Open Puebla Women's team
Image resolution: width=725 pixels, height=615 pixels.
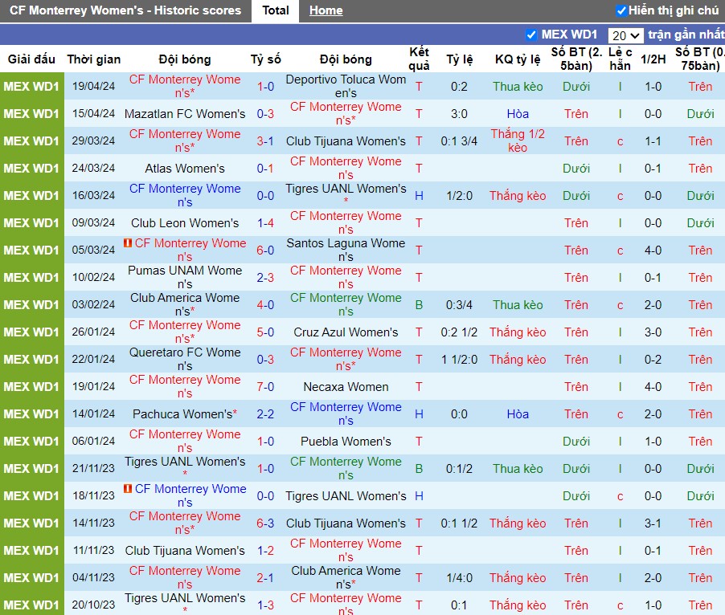pos(346,441)
